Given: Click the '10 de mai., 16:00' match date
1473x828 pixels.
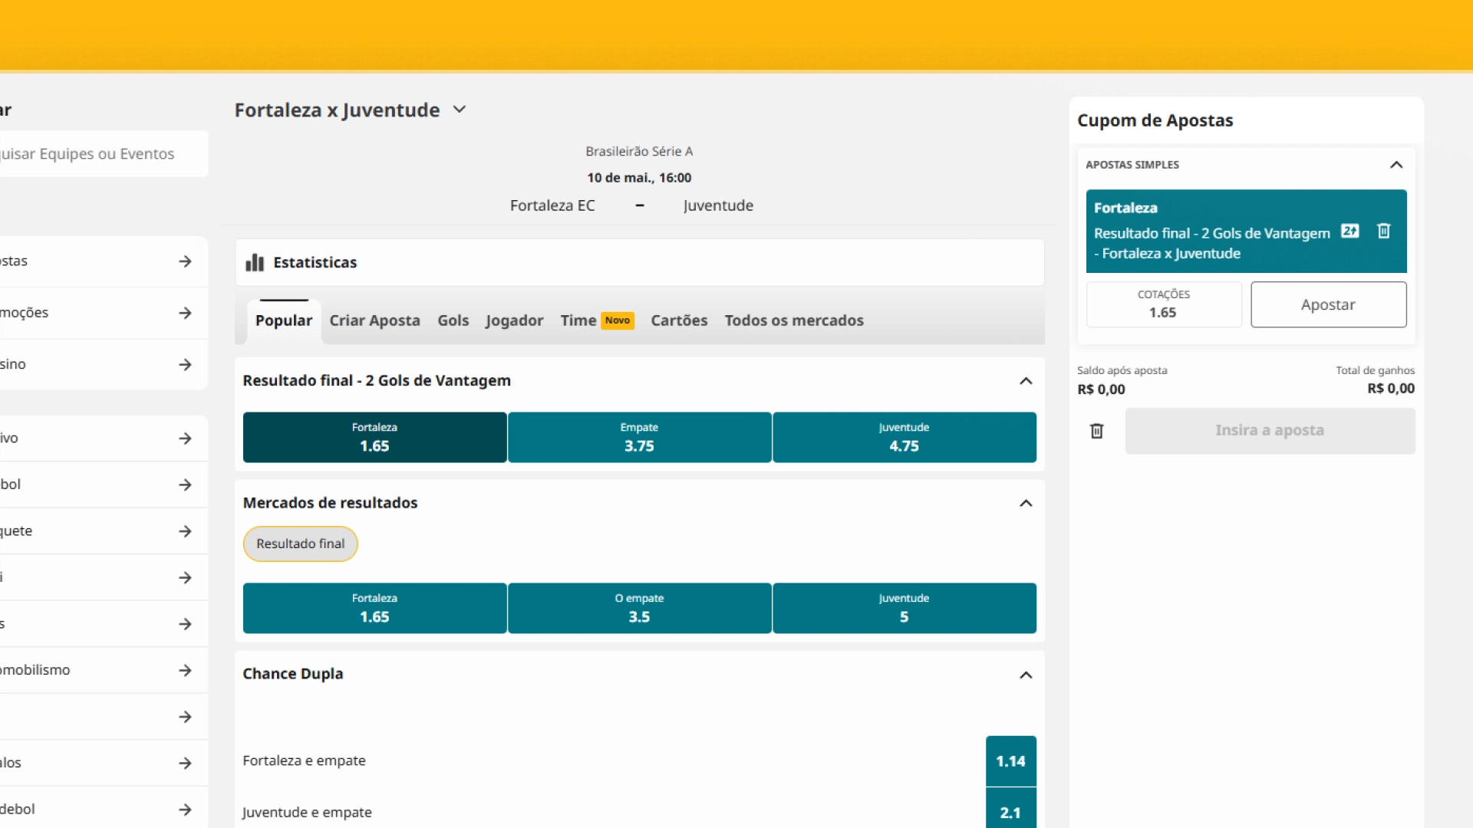Looking at the screenshot, I should point(639,178).
